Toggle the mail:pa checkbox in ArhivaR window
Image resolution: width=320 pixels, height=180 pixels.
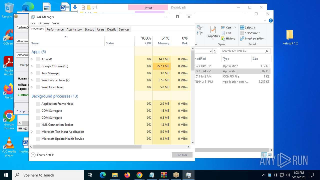[x=17, y=65]
